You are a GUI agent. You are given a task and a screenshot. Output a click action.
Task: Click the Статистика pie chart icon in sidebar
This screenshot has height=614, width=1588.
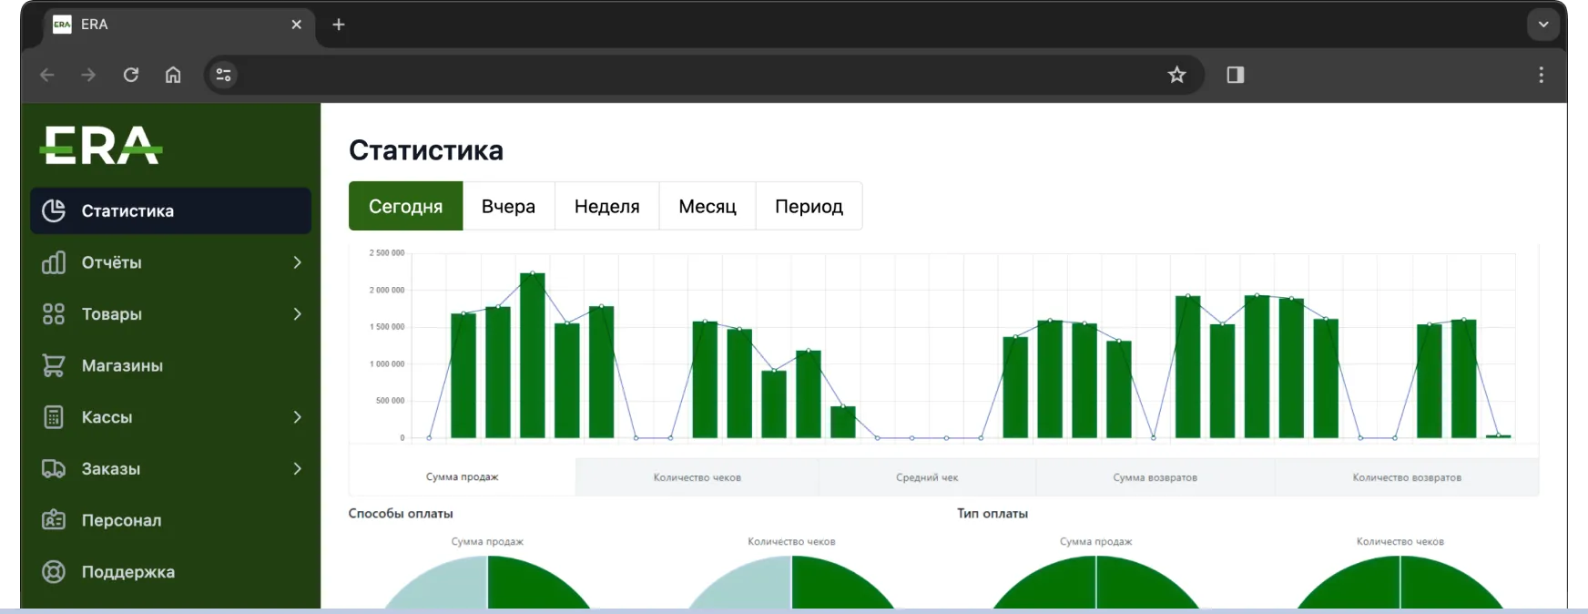coord(54,210)
